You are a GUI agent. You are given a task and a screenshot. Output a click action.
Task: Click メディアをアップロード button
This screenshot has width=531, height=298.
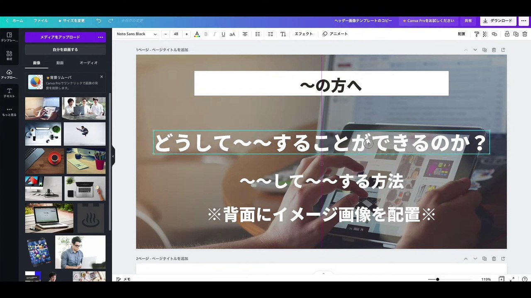60,37
